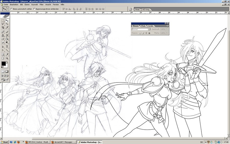Open the Ebenen panel flyout menu

coord(167,26)
